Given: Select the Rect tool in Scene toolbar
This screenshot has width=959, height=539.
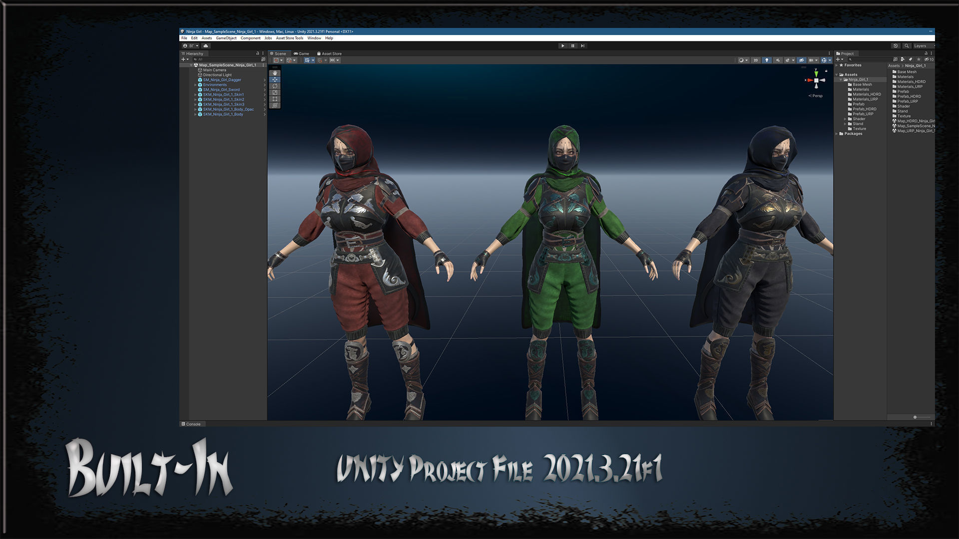Looking at the screenshot, I should 275,99.
